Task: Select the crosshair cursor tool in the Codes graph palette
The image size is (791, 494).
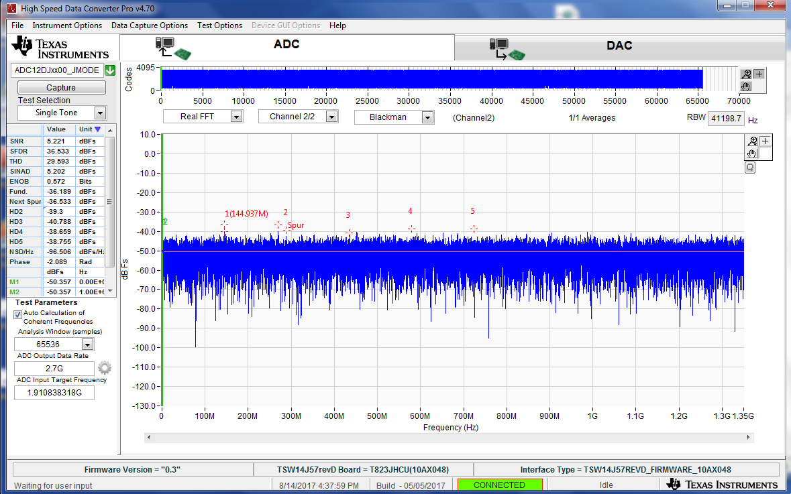Action: tap(759, 74)
